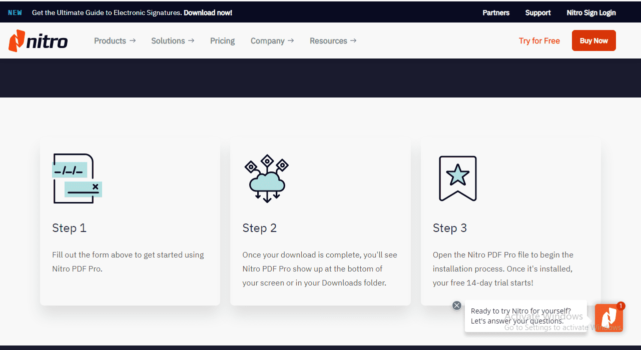Click the Step 1 form document icon
Viewport: 641px width, 350px height.
[x=77, y=178]
